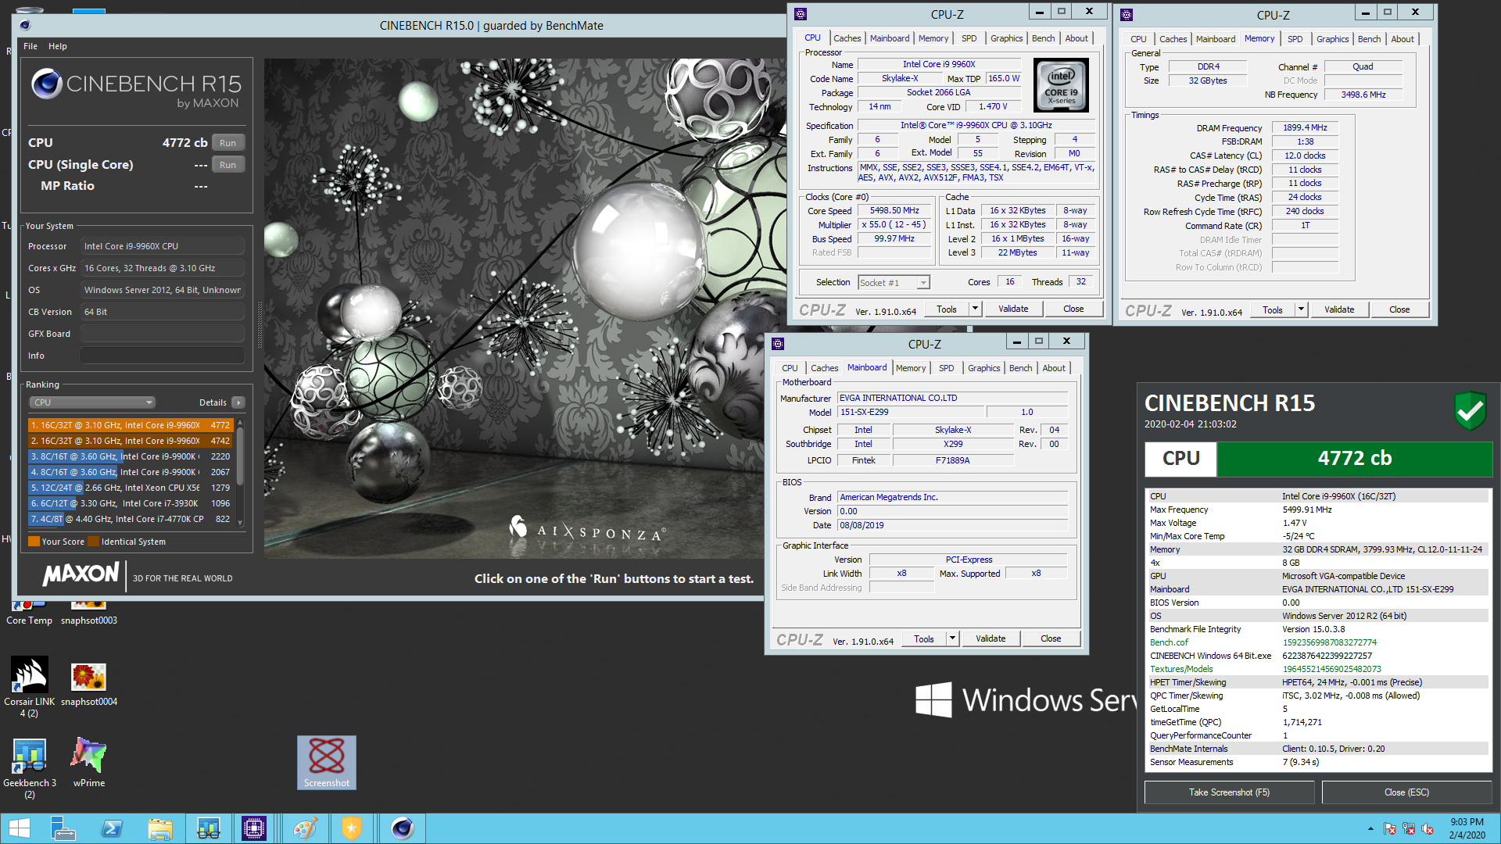Run the CPU (Single Core) benchmark

click(227, 165)
